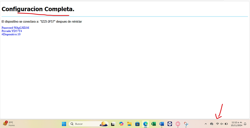Launch Copilot from the taskbar
250x128 pixels.
point(121,124)
